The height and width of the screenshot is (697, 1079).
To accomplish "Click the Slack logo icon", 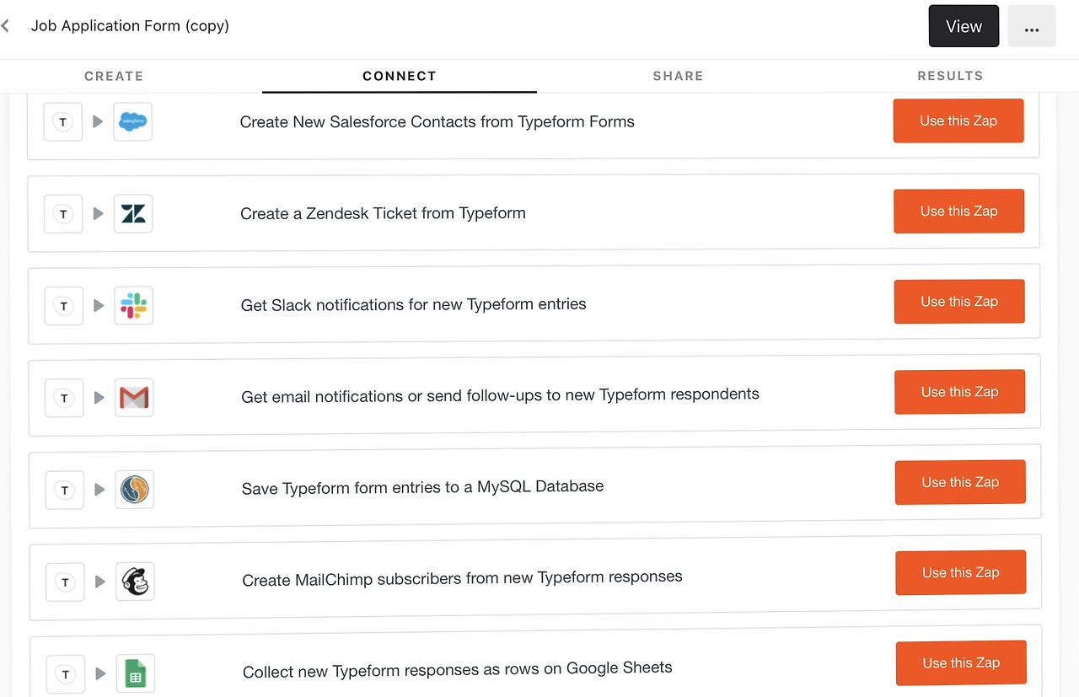I will coord(133,305).
